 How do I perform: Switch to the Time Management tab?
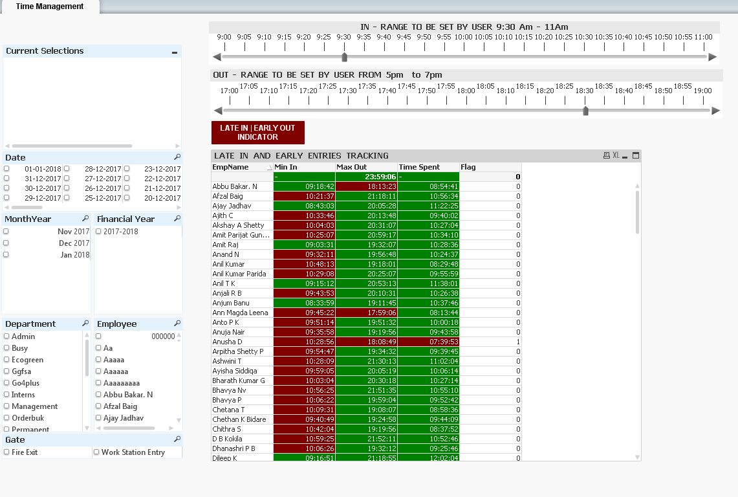50,6
